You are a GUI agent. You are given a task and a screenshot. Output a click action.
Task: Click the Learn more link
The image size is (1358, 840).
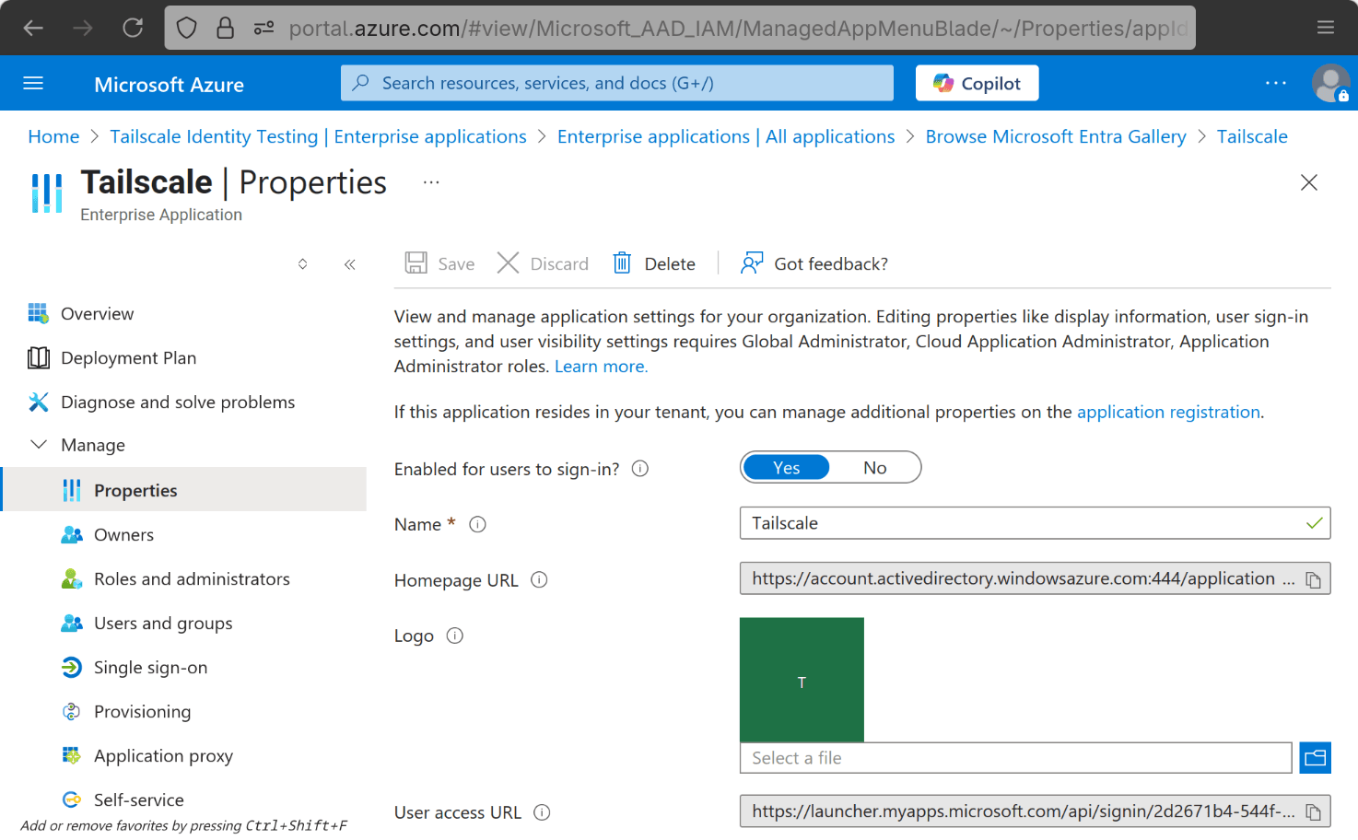point(600,366)
